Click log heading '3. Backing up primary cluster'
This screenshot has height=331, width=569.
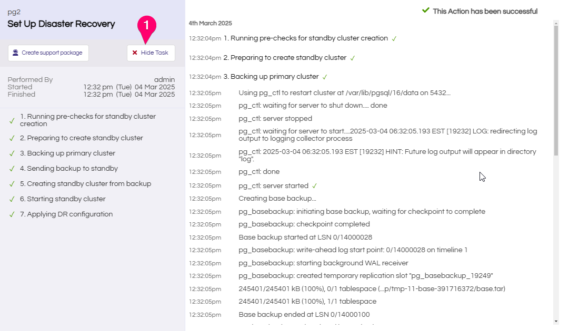pyautogui.click(x=271, y=77)
